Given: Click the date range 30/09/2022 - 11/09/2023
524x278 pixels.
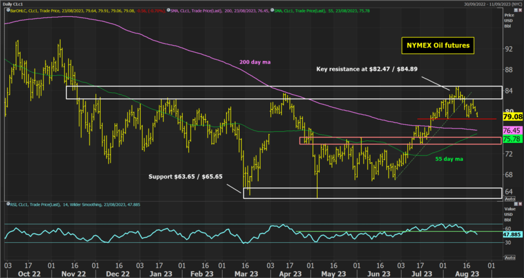Looking at the screenshot, I should [x=492, y=4].
